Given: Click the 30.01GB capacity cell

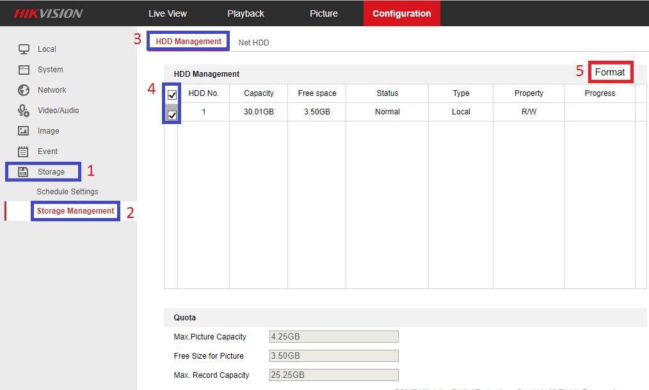Looking at the screenshot, I should 259,112.
